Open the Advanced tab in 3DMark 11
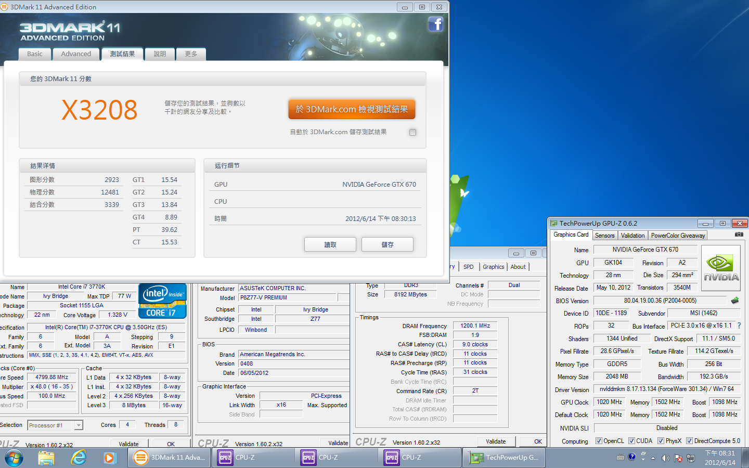This screenshot has height=468, width=749. pos(76,54)
